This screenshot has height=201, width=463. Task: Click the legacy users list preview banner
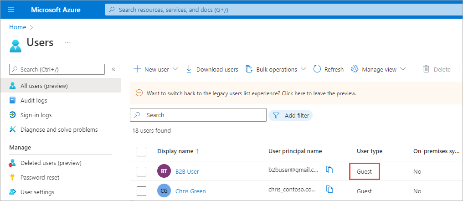pos(296,93)
